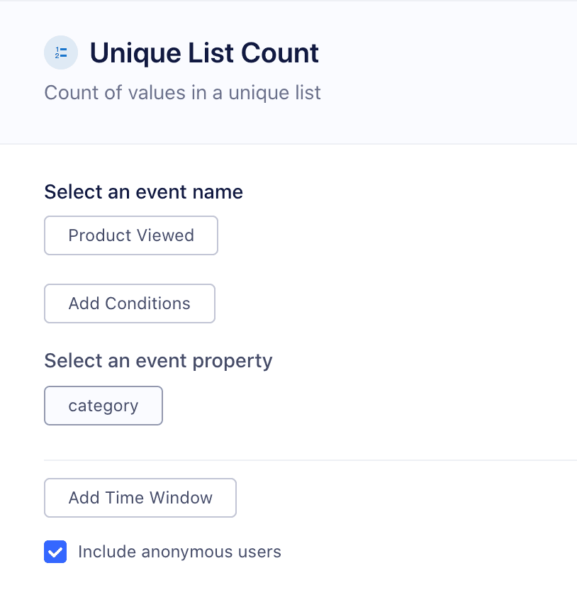The image size is (577, 590).
Task: Toggle the anonymous users checkbox off
Action: (x=55, y=552)
